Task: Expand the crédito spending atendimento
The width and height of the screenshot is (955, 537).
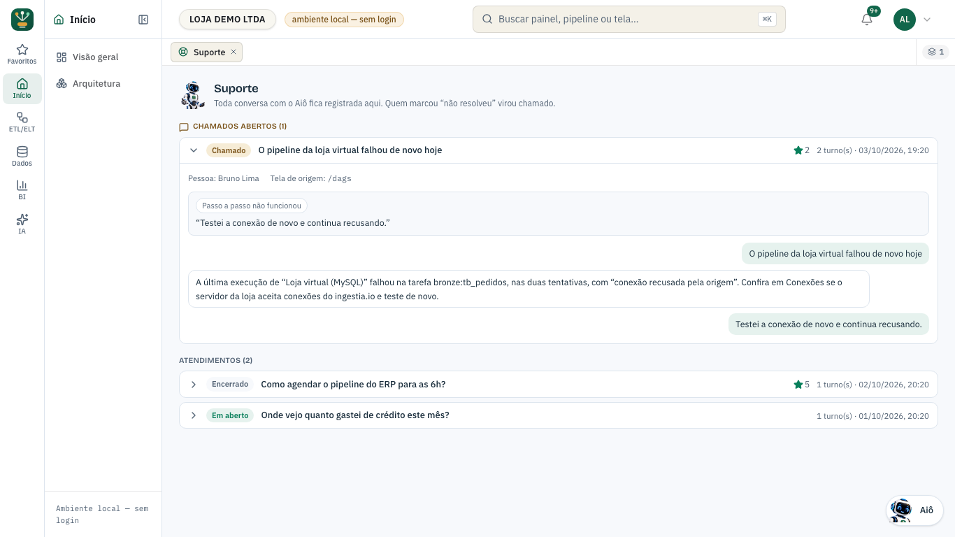Action: tap(194, 415)
